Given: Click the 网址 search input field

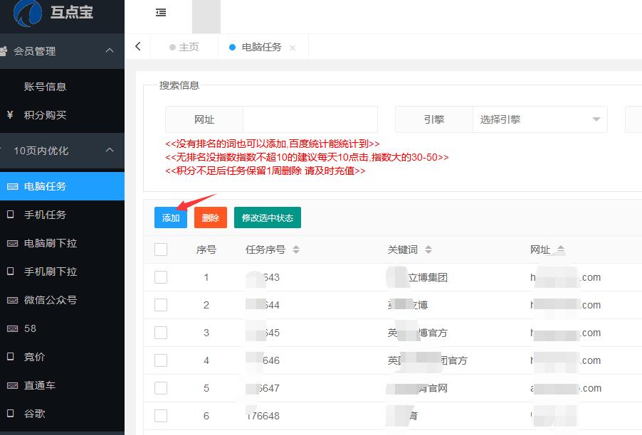Looking at the screenshot, I should [x=310, y=119].
